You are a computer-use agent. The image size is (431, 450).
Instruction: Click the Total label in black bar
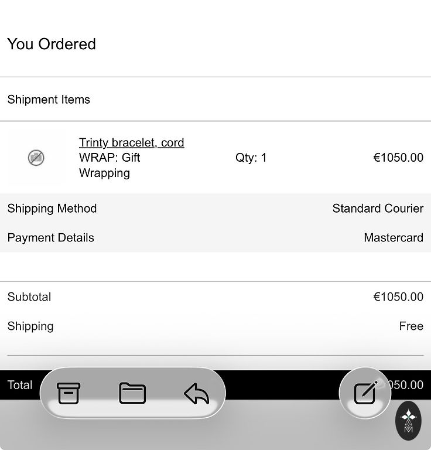pos(20,385)
